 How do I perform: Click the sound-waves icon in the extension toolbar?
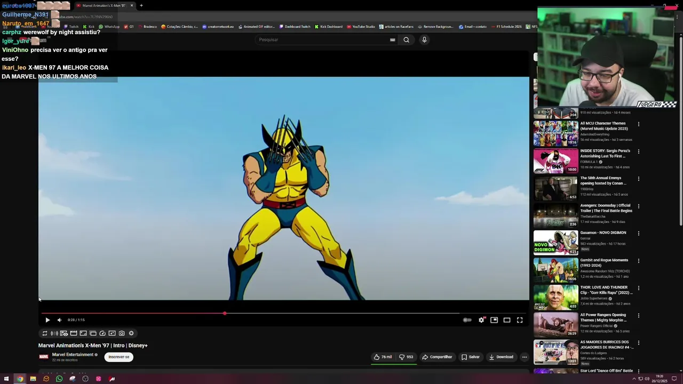tap(54, 333)
